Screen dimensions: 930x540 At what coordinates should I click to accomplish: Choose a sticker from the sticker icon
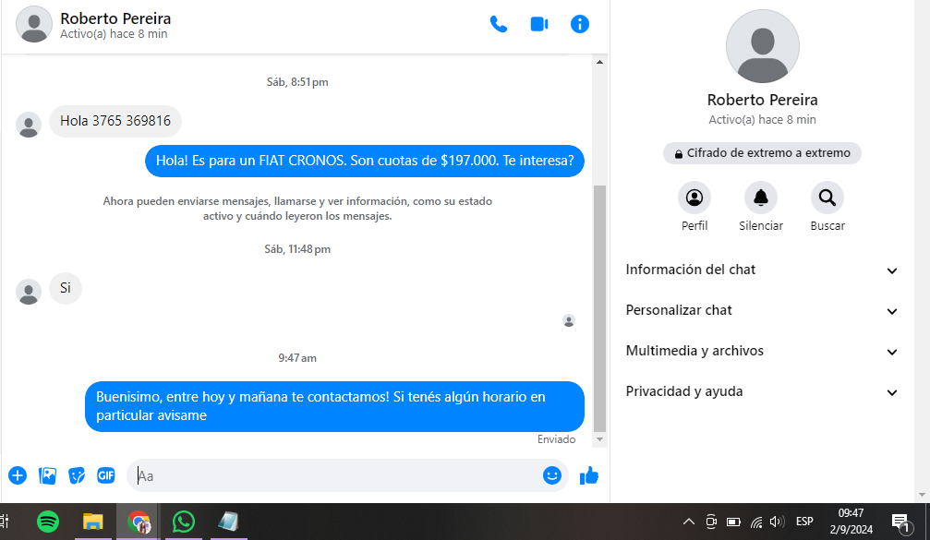click(78, 475)
